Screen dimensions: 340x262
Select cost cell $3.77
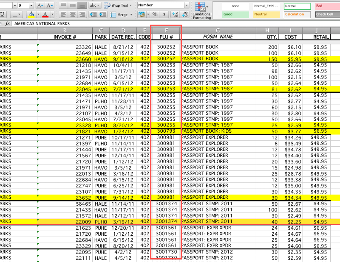pyautogui.click(x=290, y=131)
